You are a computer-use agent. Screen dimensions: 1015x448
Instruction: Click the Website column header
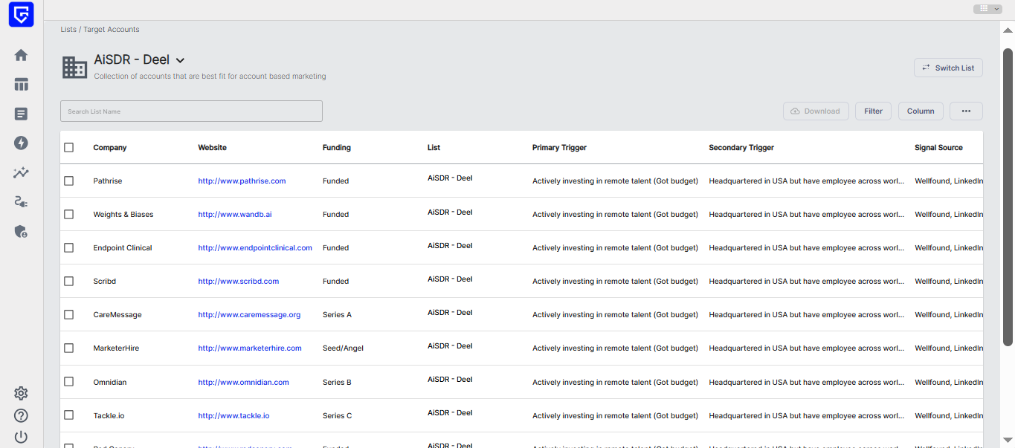(x=212, y=148)
